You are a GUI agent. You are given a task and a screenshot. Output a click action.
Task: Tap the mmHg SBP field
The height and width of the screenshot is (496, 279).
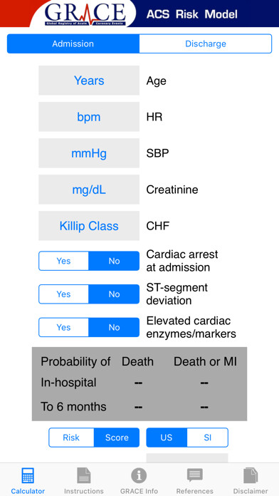tap(89, 153)
